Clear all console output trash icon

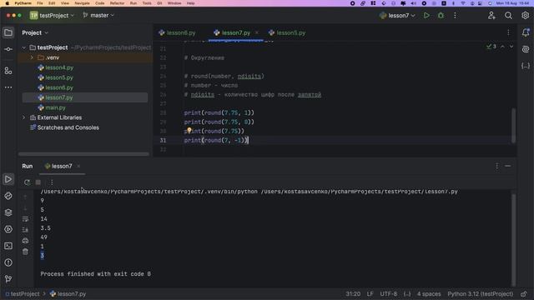coord(25,252)
